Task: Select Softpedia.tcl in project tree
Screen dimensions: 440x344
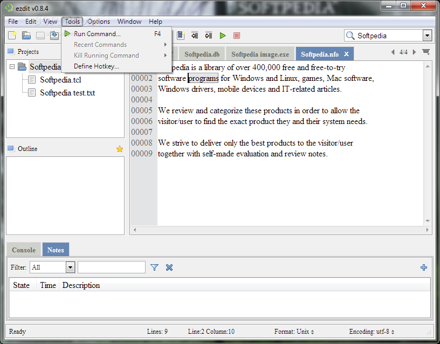Action: (60, 80)
